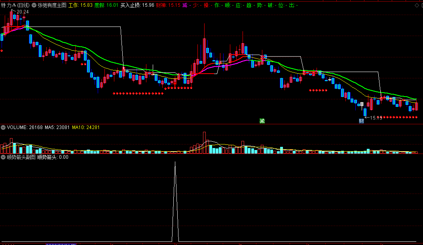Screen dimensions: 423x245
Task: Click the 买入止损: 15.96 value
Action: coord(137,5)
